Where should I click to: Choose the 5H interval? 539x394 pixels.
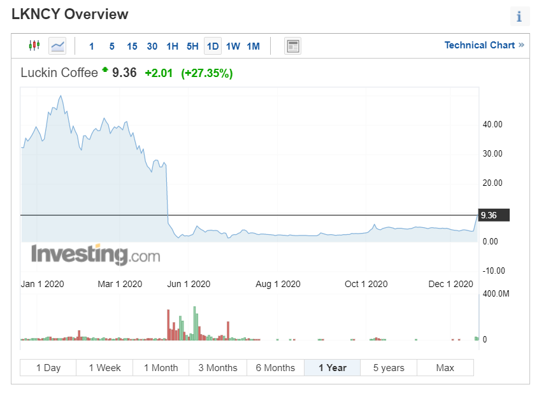tap(192, 46)
